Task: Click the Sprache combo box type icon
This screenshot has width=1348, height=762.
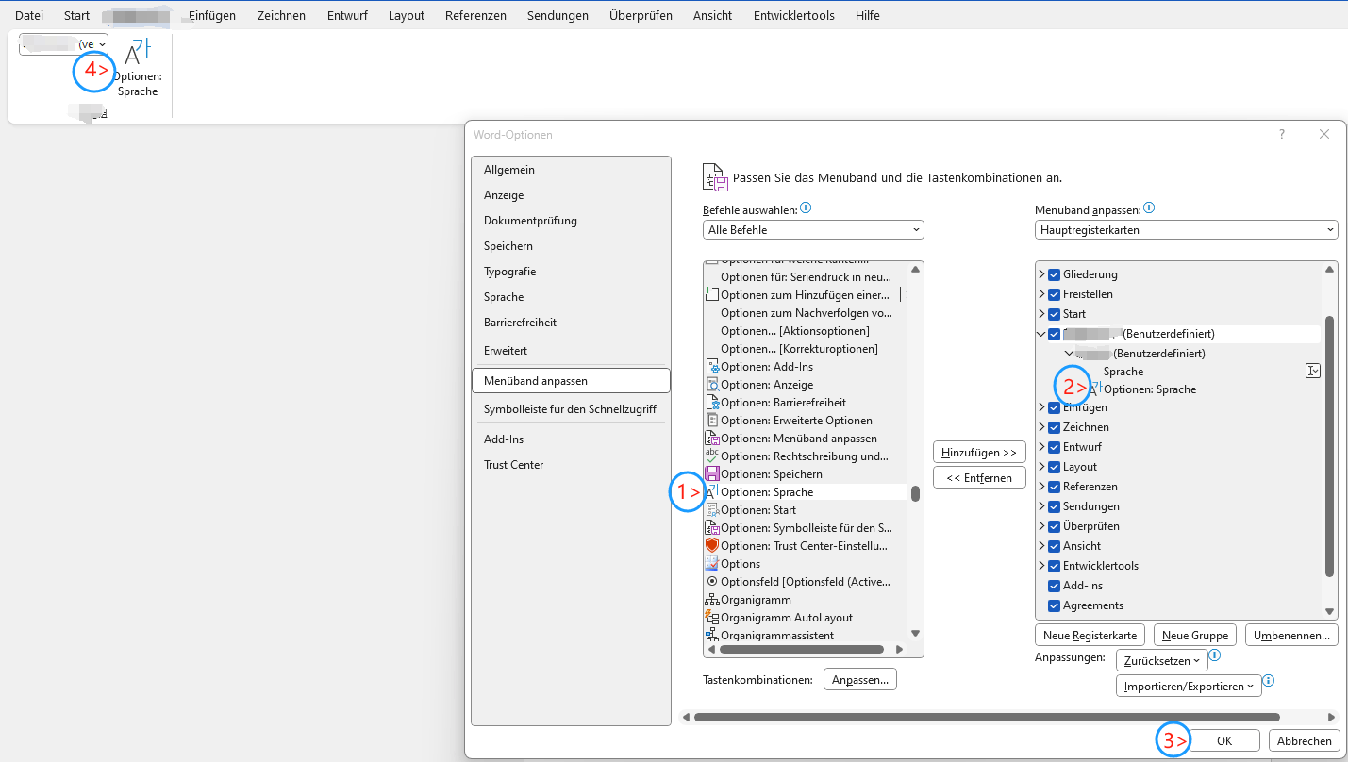Action: [1312, 372]
